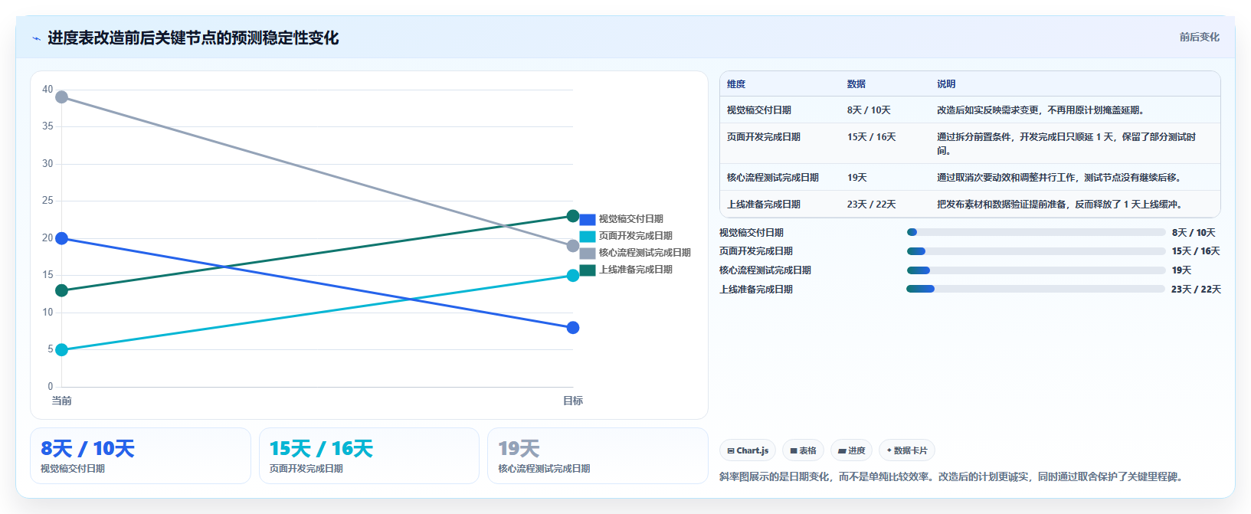Click the table data cell 23天 / 22天
The height and width of the screenshot is (514, 1251).
(871, 205)
